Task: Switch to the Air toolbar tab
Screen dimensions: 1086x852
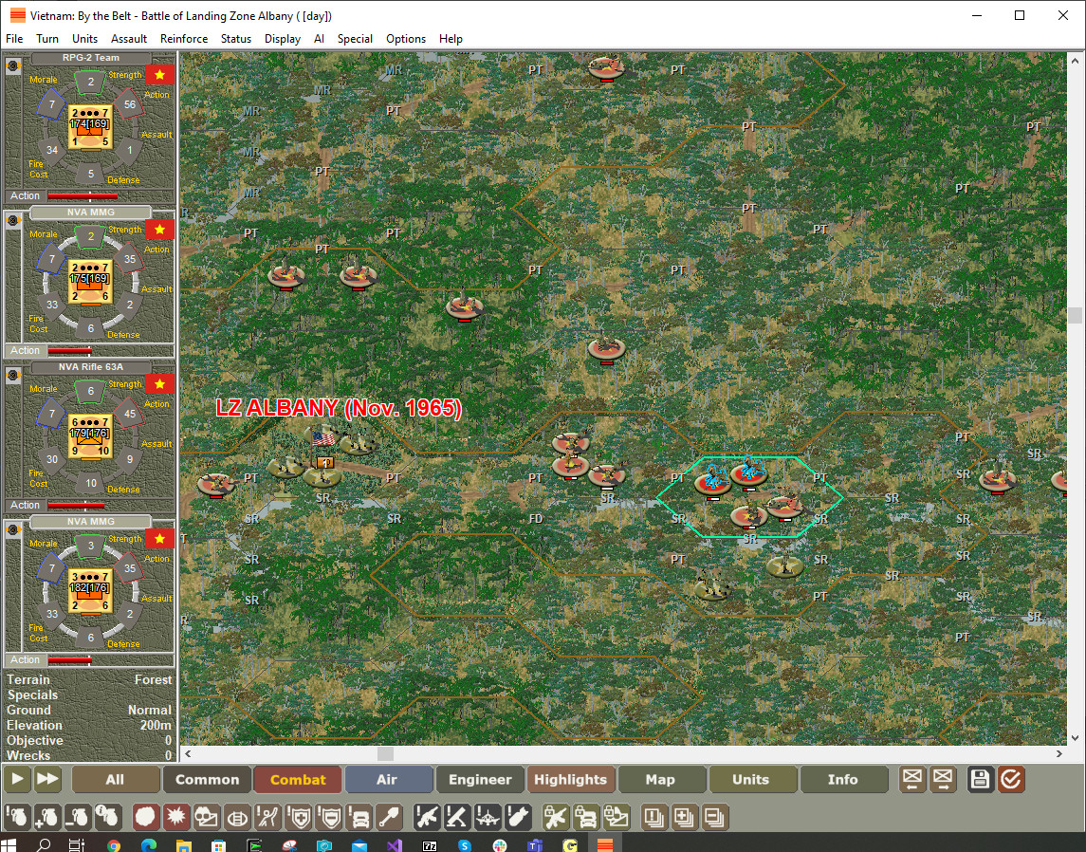Action: pyautogui.click(x=389, y=779)
